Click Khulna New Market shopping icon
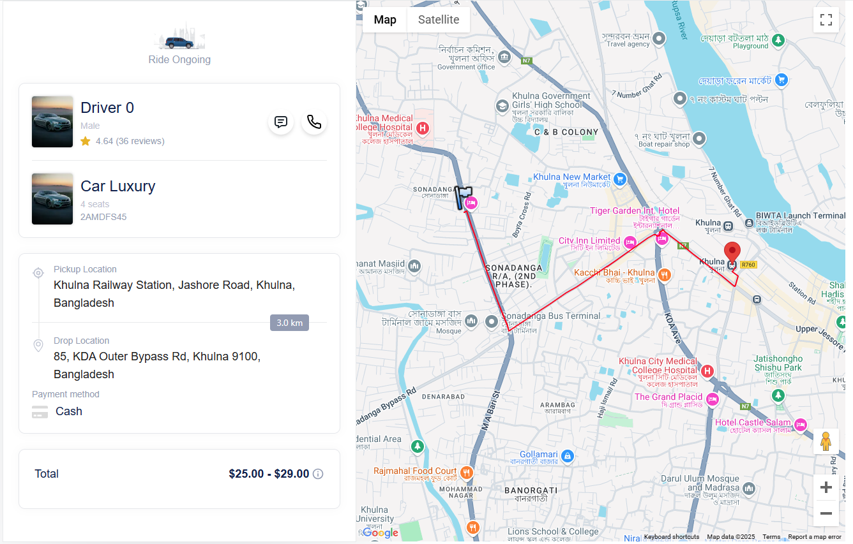Image resolution: width=853 pixels, height=544 pixels. [x=619, y=179]
